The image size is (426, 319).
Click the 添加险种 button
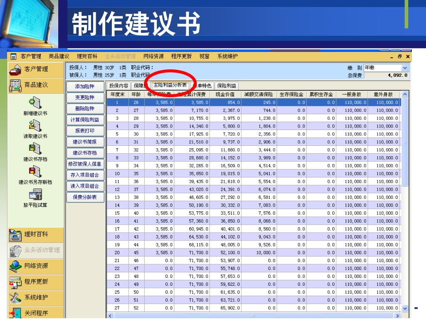[85, 87]
